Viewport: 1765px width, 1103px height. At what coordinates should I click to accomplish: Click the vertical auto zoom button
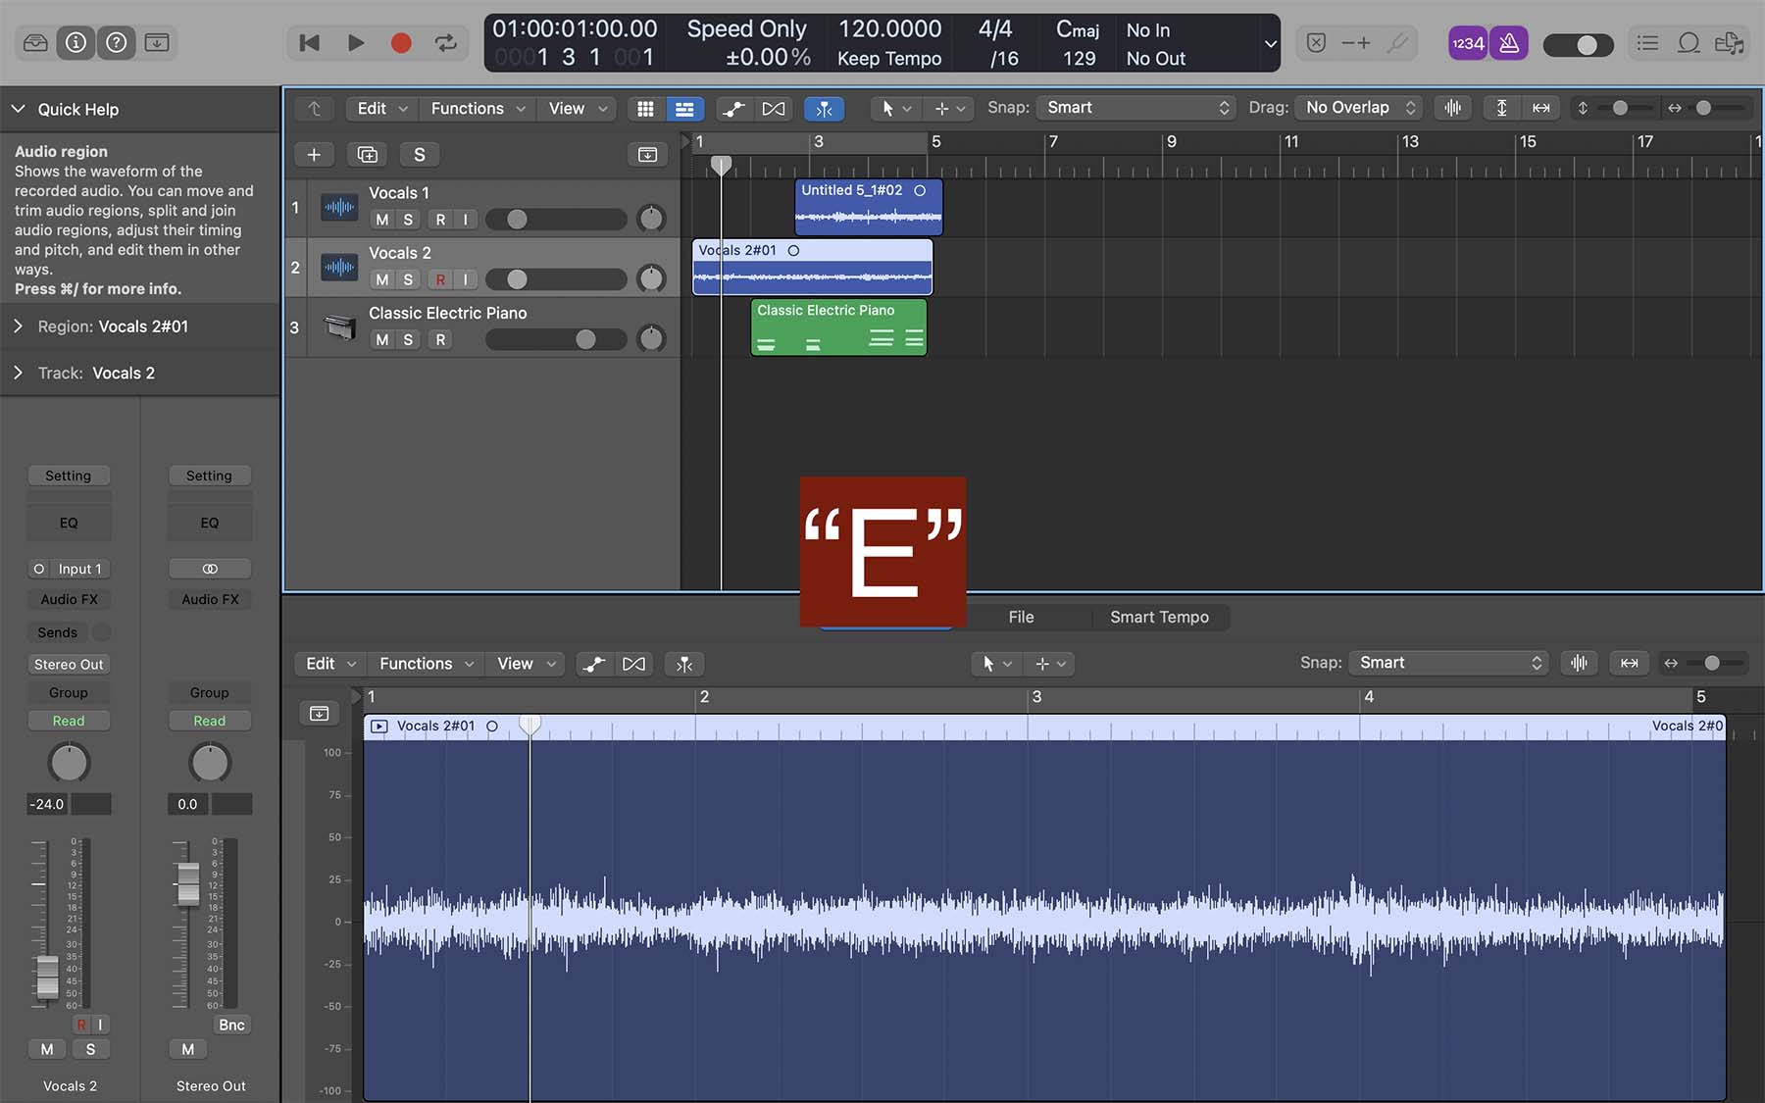pyautogui.click(x=1501, y=108)
